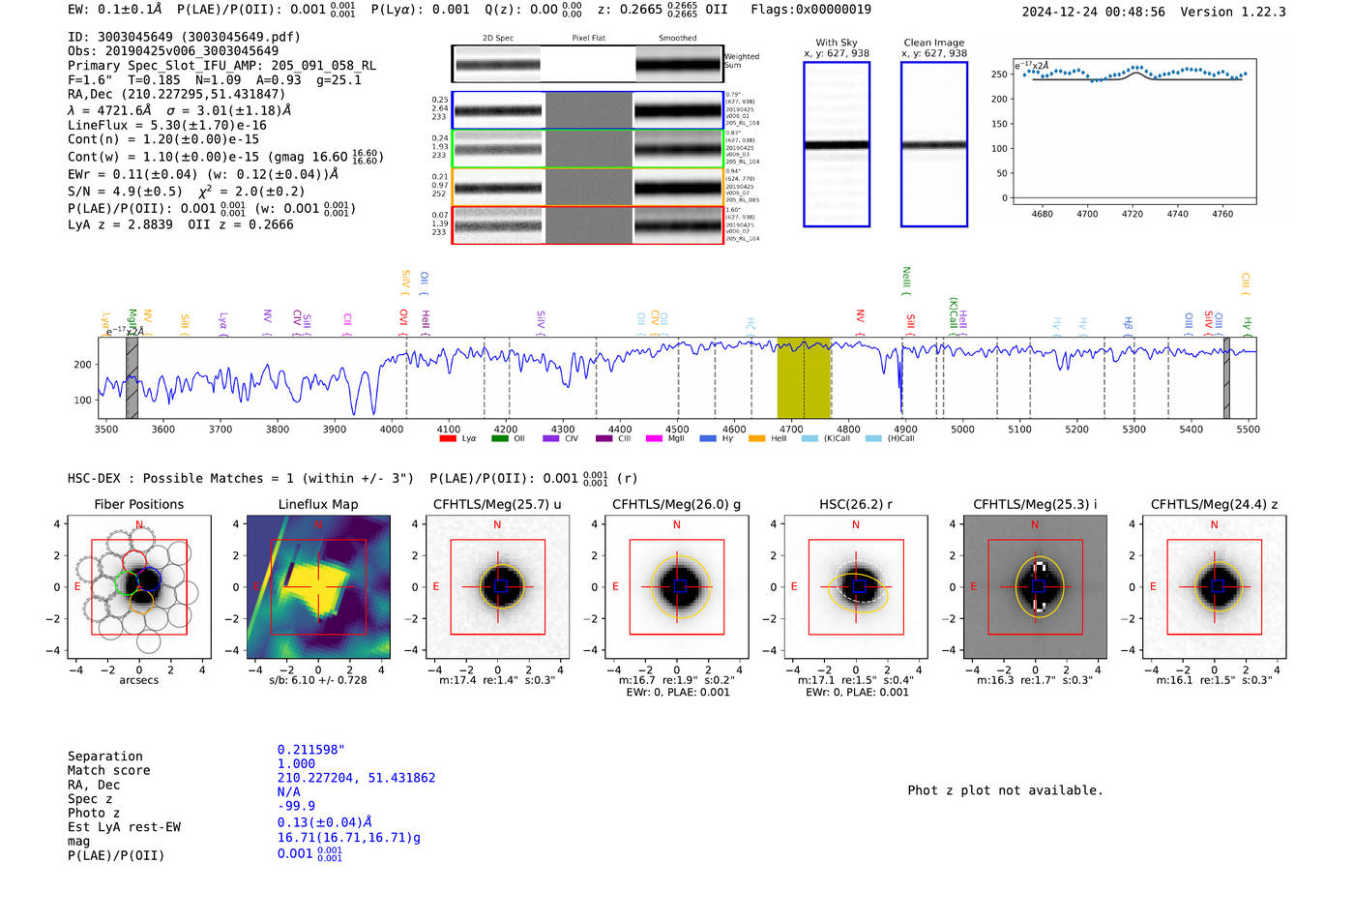Click the Weighted Sum 2D spectrum row
The height and width of the screenshot is (922, 1354).
[588, 64]
